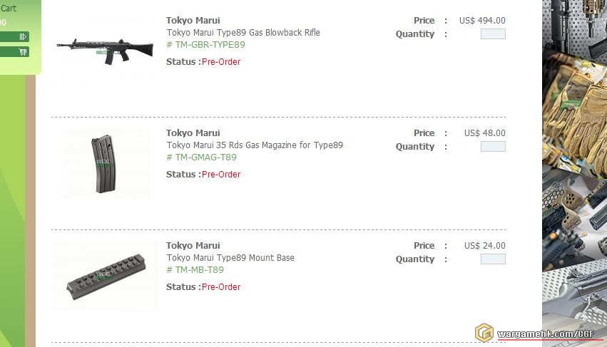Click the Tokyo Marui brand above the rifle
Viewport: 607px width, 347px height.
coord(193,21)
